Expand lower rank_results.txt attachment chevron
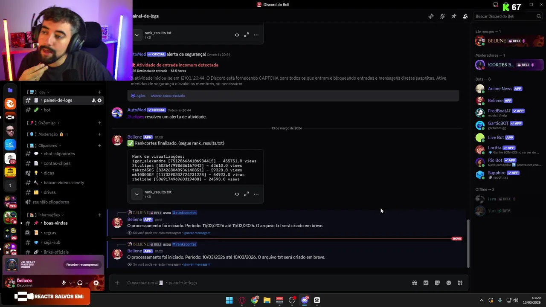Image resolution: width=546 pixels, height=307 pixels. click(136, 194)
